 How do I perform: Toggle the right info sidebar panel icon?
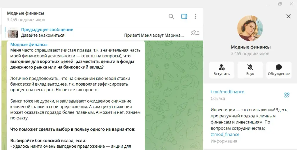tap(184, 16)
